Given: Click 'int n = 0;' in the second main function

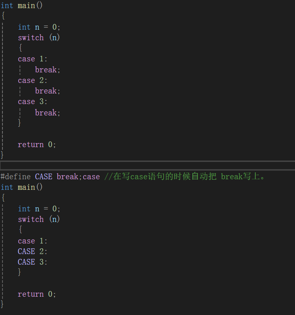Looking at the screenshot, I should [39, 209].
